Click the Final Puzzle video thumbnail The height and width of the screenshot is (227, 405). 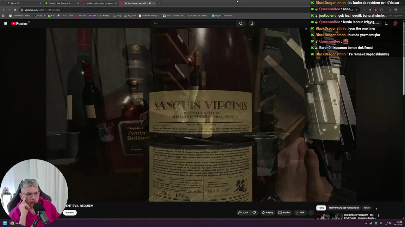click(329, 217)
